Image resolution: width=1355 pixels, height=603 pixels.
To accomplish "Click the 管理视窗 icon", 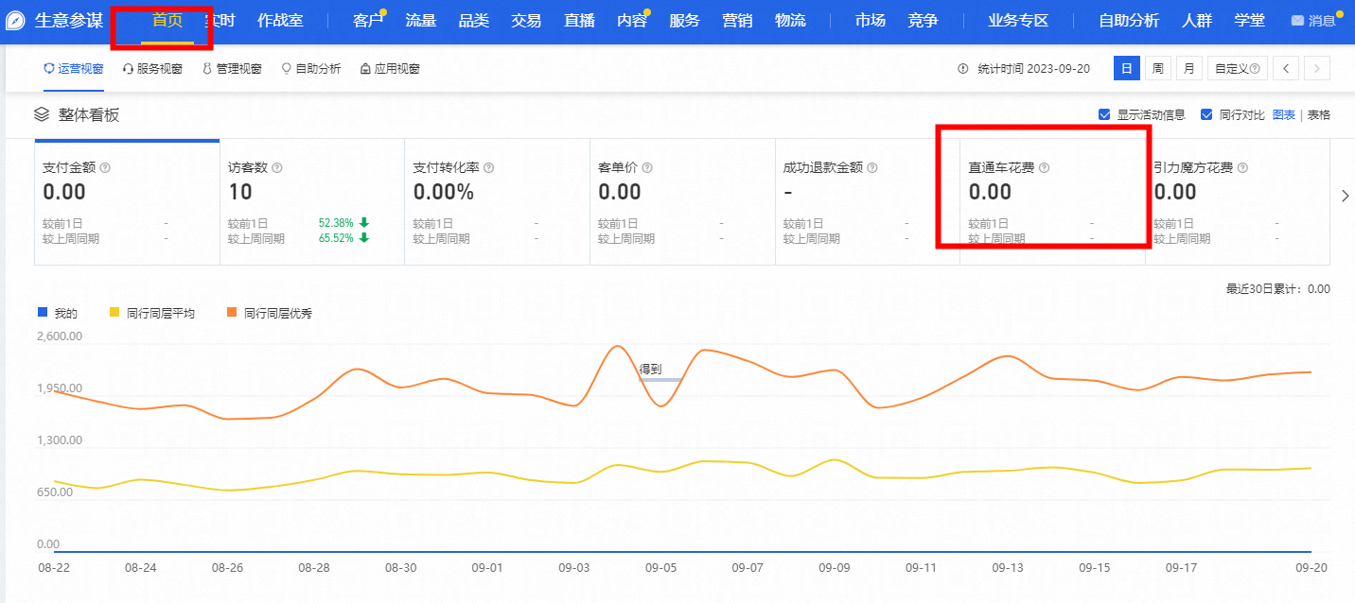I will [x=207, y=68].
